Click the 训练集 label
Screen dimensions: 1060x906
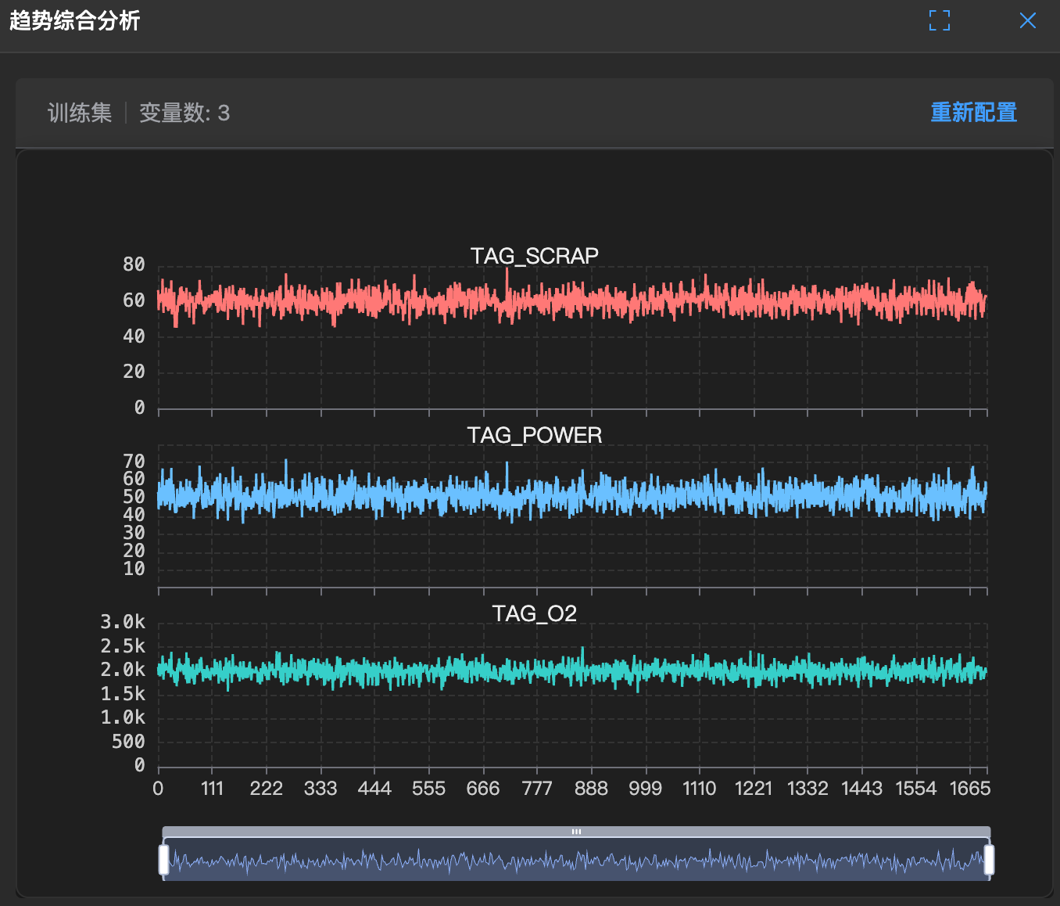pyautogui.click(x=80, y=113)
